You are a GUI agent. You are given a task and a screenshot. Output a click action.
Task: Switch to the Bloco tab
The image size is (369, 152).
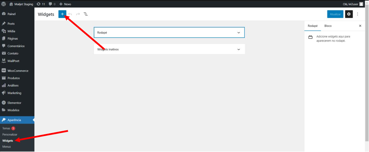coord(328,26)
